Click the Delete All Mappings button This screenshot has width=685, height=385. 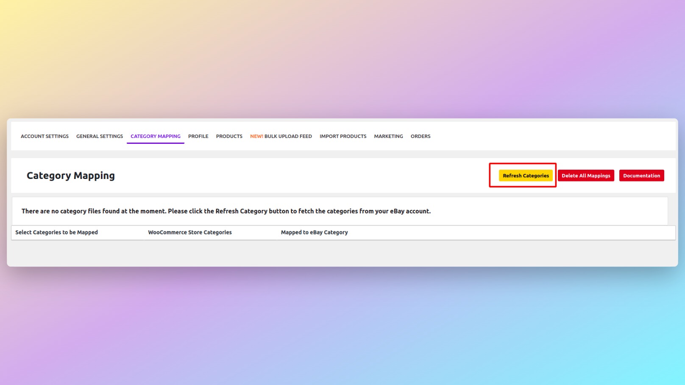(x=586, y=176)
